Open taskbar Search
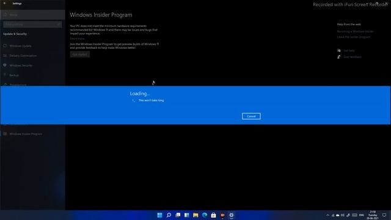This screenshot has width=391, height=220. click(x=169, y=215)
